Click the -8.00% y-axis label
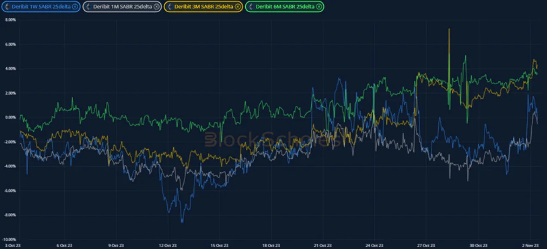This screenshot has height=249, width=547. pos(9,215)
